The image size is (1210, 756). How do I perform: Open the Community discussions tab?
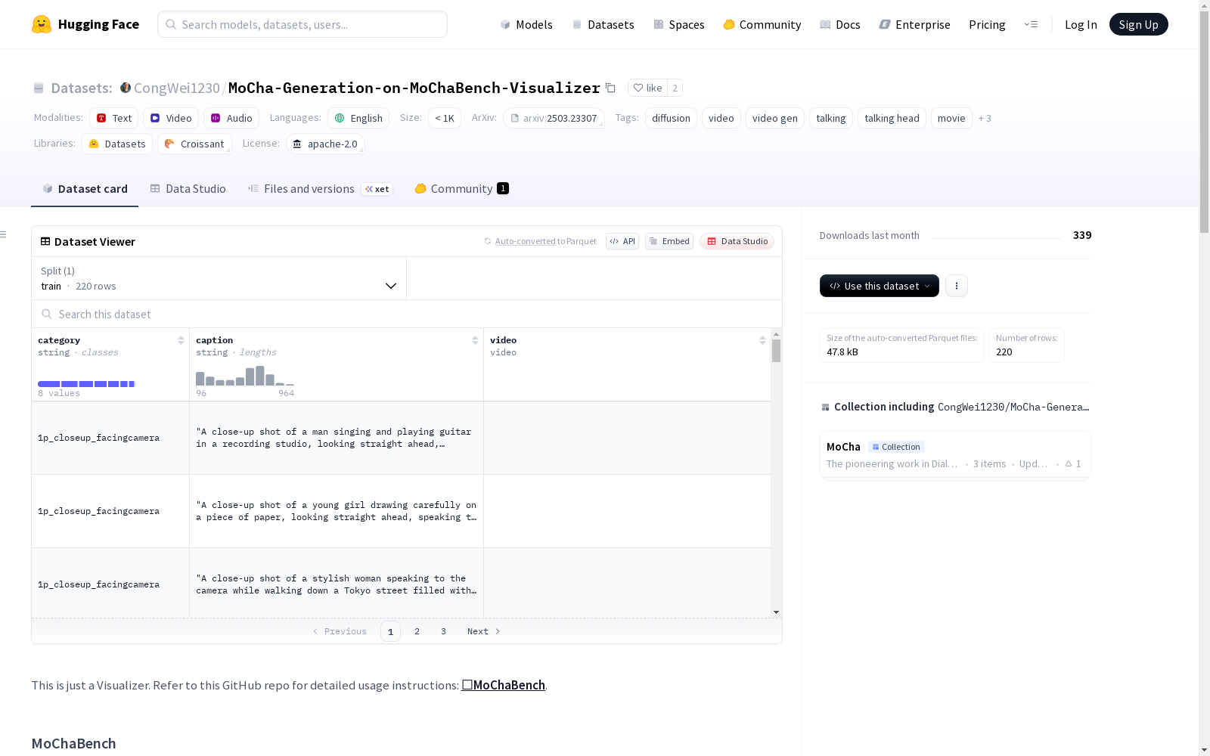coord(461,189)
